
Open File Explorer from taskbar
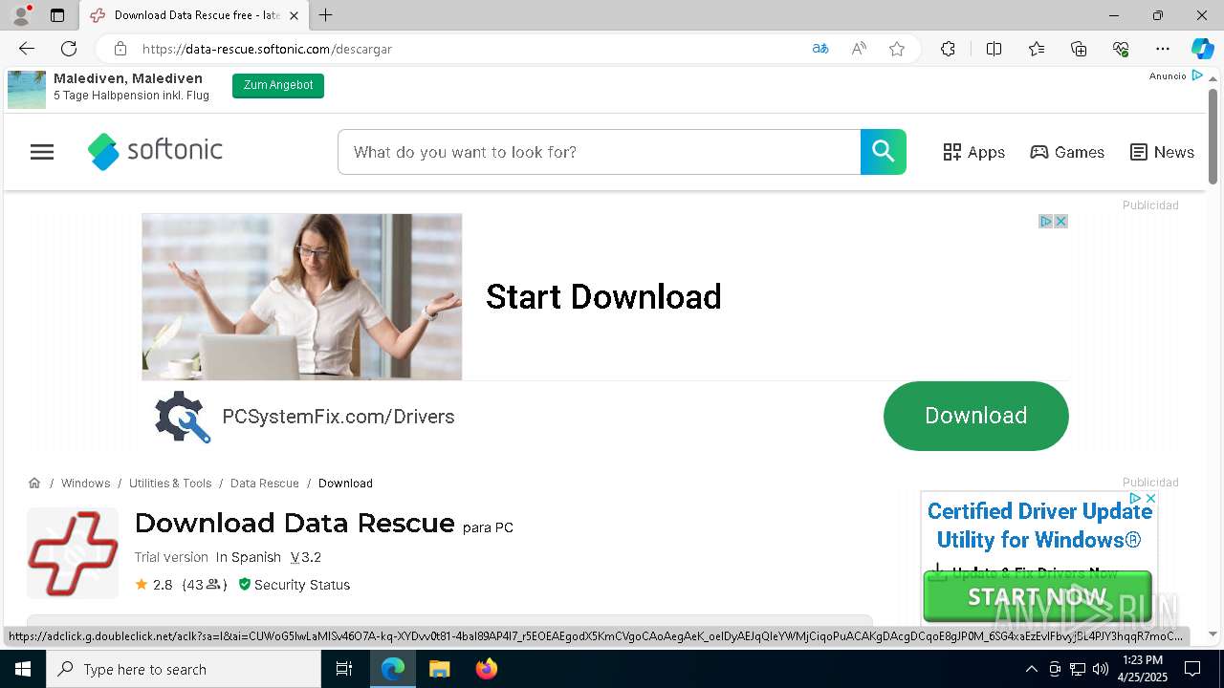(x=439, y=669)
